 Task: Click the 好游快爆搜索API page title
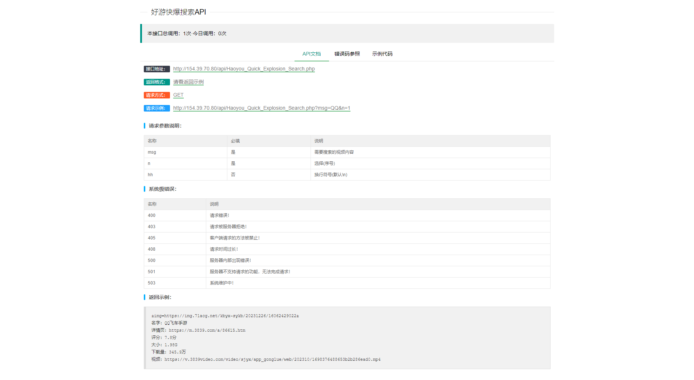pos(178,12)
